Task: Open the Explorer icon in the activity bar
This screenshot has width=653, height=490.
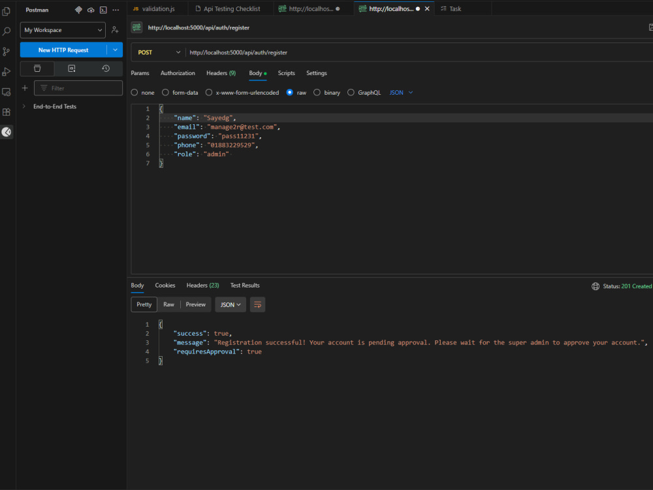Action: 7,11
